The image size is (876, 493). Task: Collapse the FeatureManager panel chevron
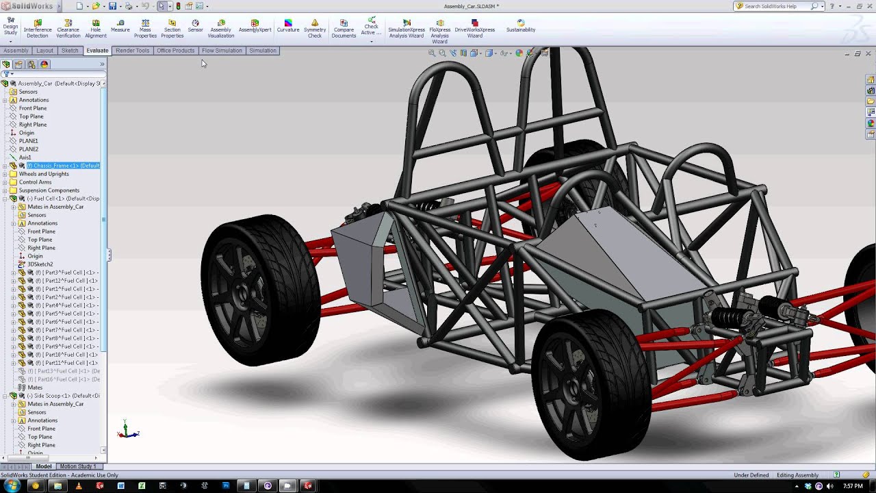click(x=102, y=64)
